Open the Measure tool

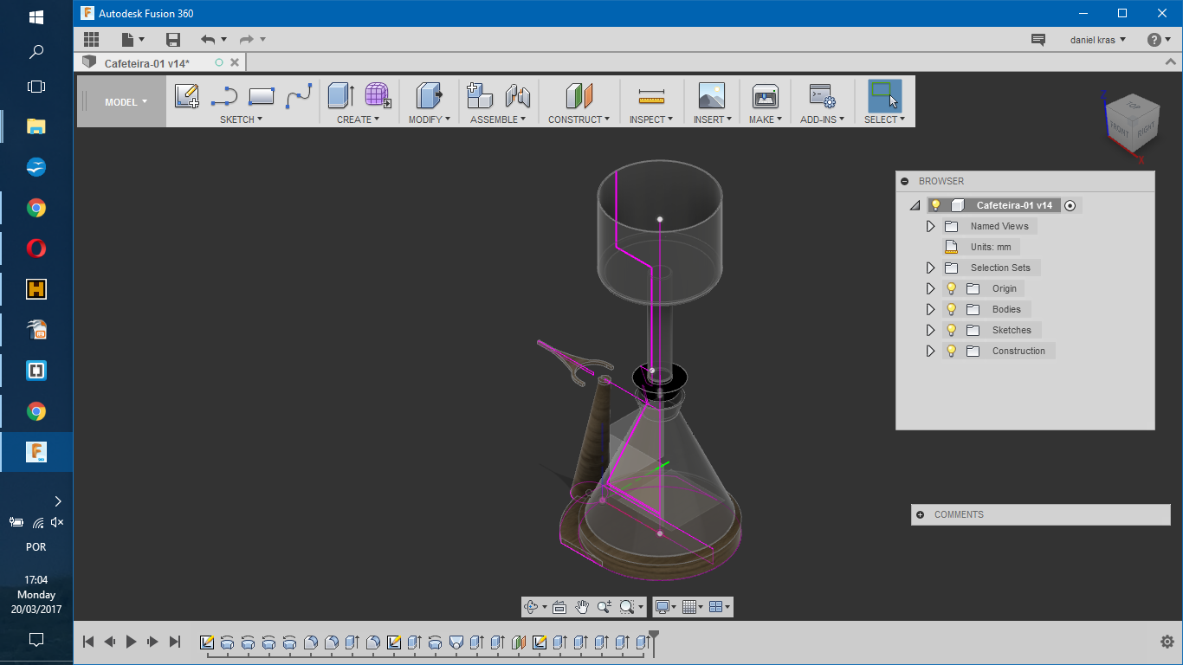pos(650,95)
